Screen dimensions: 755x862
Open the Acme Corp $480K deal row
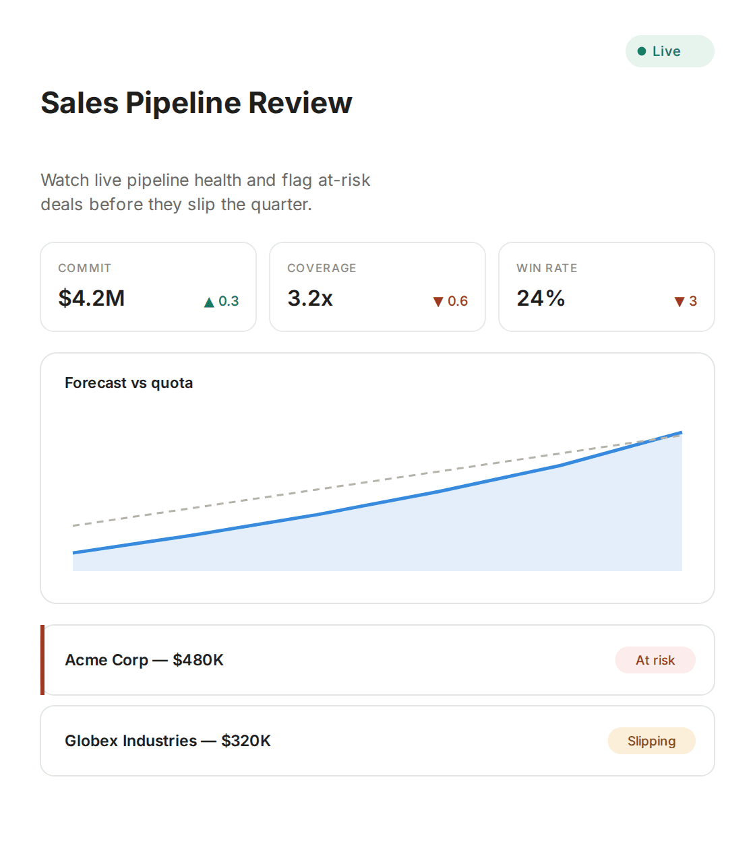click(377, 660)
